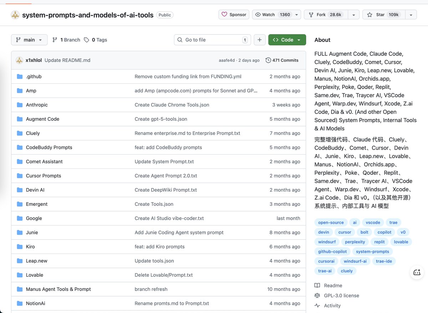Click the Comet Assistant folder icon
428x313 pixels.
click(20, 162)
